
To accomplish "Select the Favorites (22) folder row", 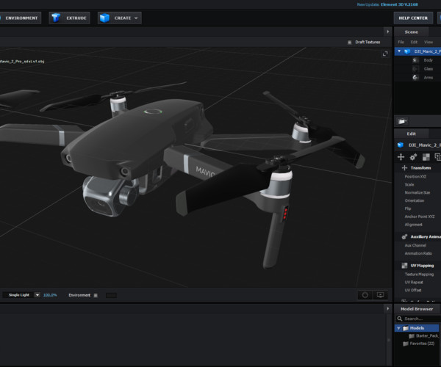I will point(417,344).
